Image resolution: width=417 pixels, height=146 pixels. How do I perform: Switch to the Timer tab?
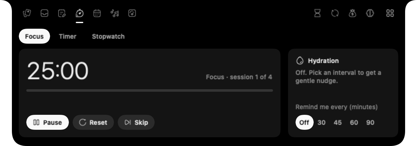click(68, 36)
